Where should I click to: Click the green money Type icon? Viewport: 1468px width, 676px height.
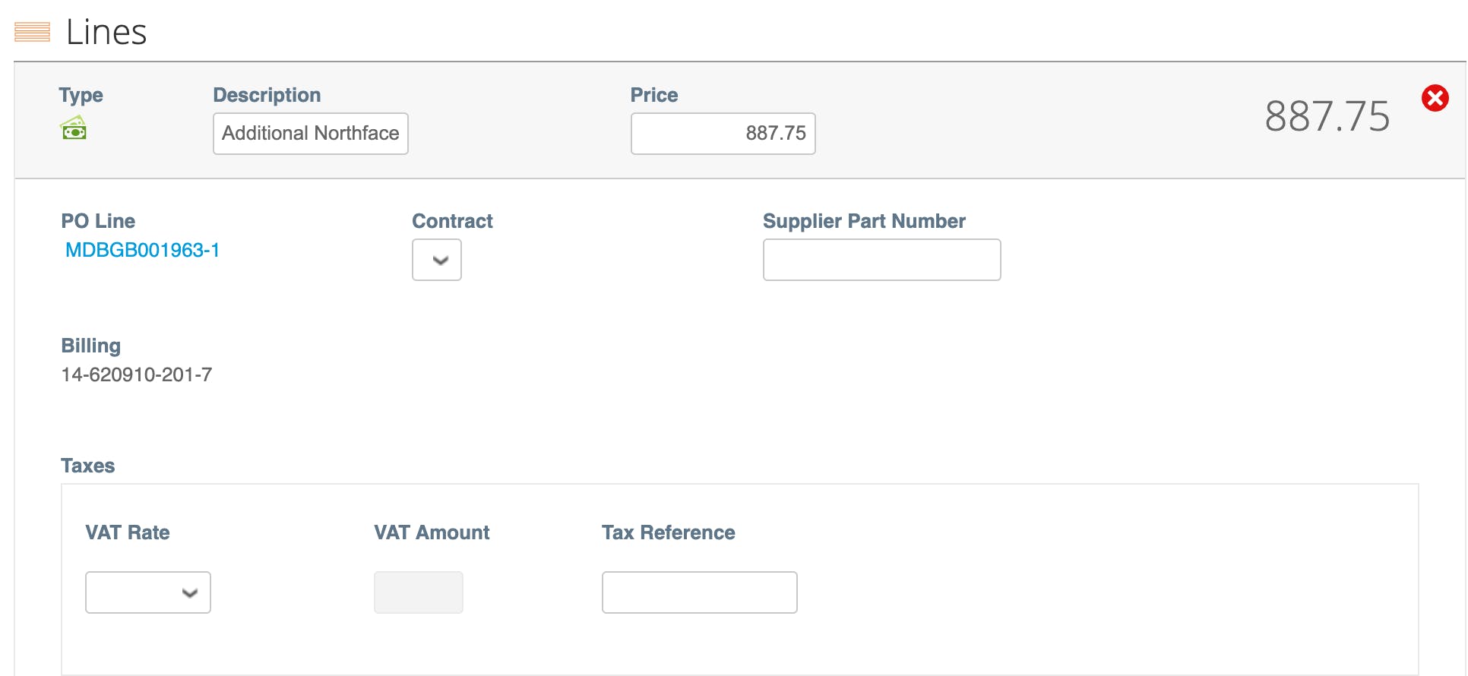(x=74, y=128)
